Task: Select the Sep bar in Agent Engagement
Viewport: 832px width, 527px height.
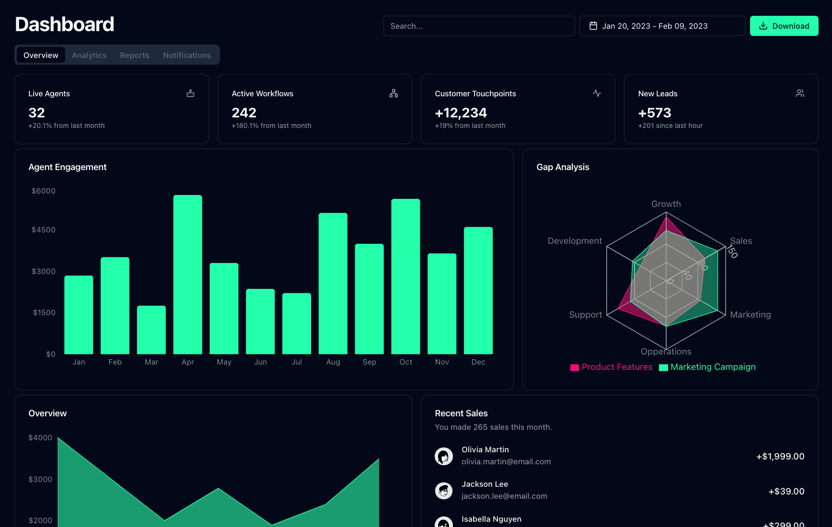Action: click(370, 299)
